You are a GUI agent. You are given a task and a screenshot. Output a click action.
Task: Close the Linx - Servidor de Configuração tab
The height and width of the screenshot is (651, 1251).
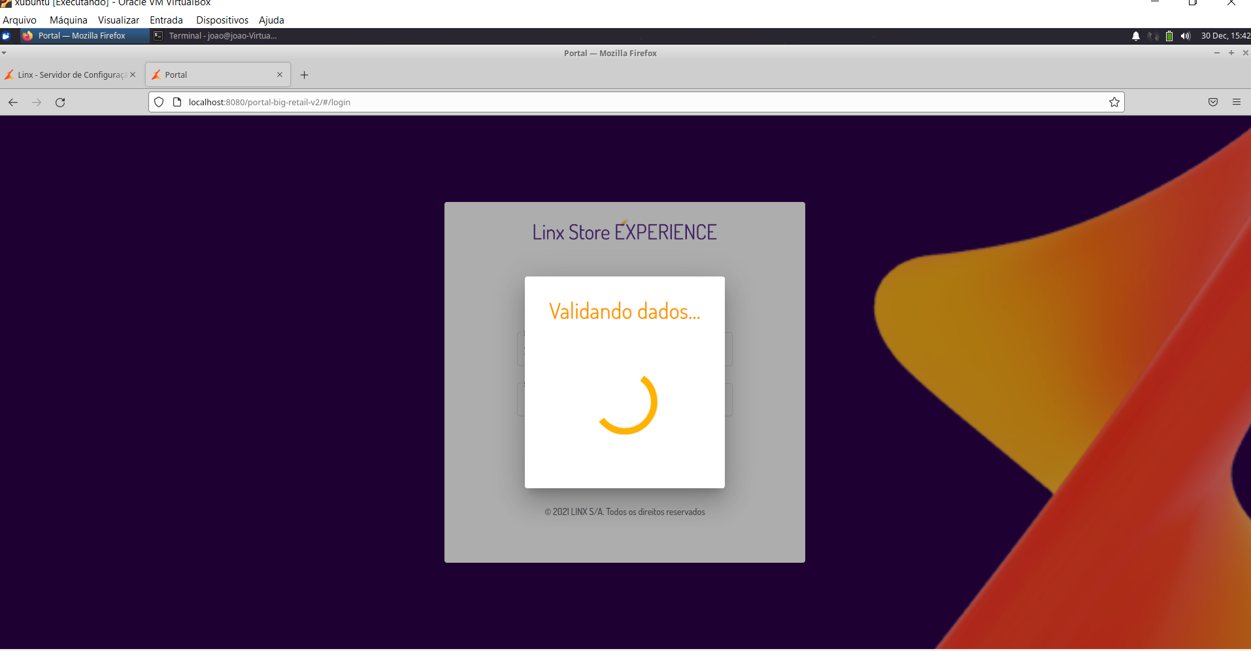pyautogui.click(x=133, y=75)
